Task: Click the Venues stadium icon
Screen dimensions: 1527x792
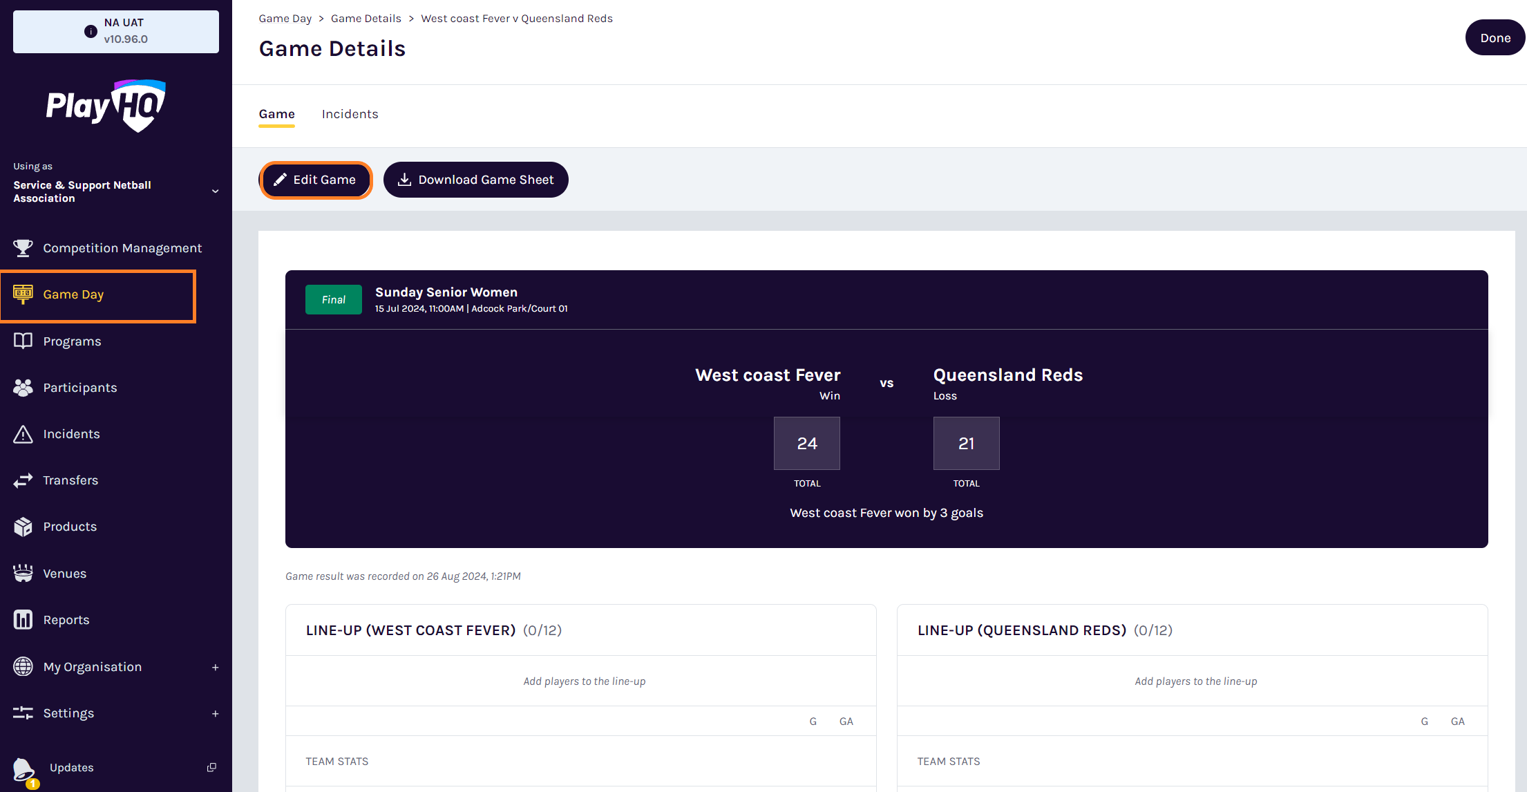Action: (23, 574)
